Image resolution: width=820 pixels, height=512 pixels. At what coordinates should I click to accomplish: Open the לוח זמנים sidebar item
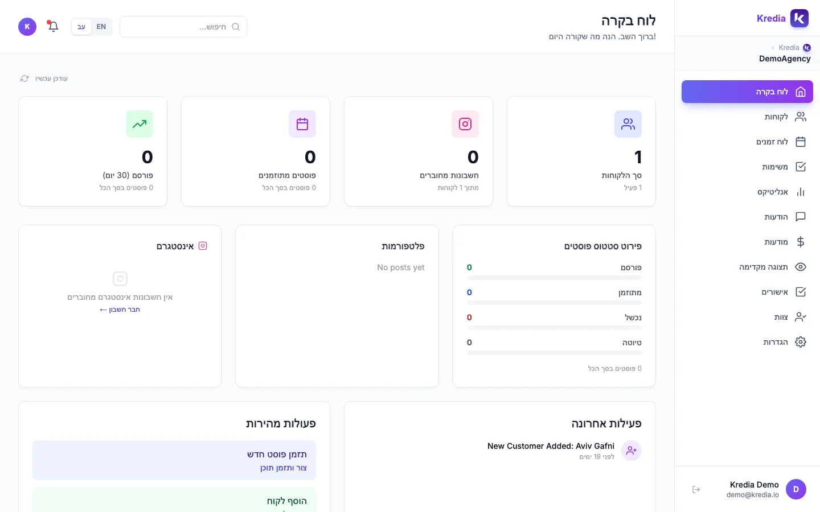click(747, 142)
